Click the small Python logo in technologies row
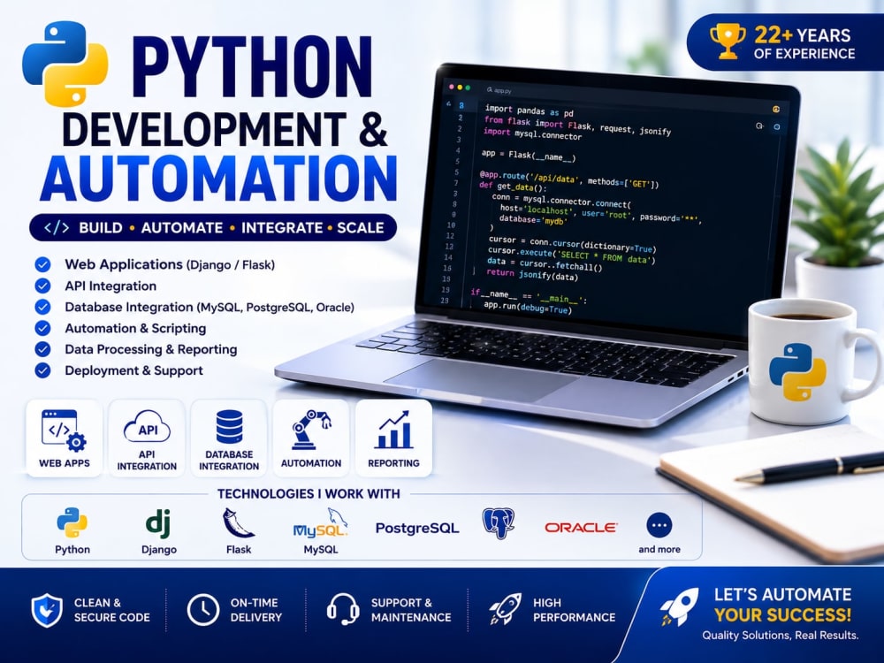The width and height of the screenshot is (884, 663). (72, 522)
